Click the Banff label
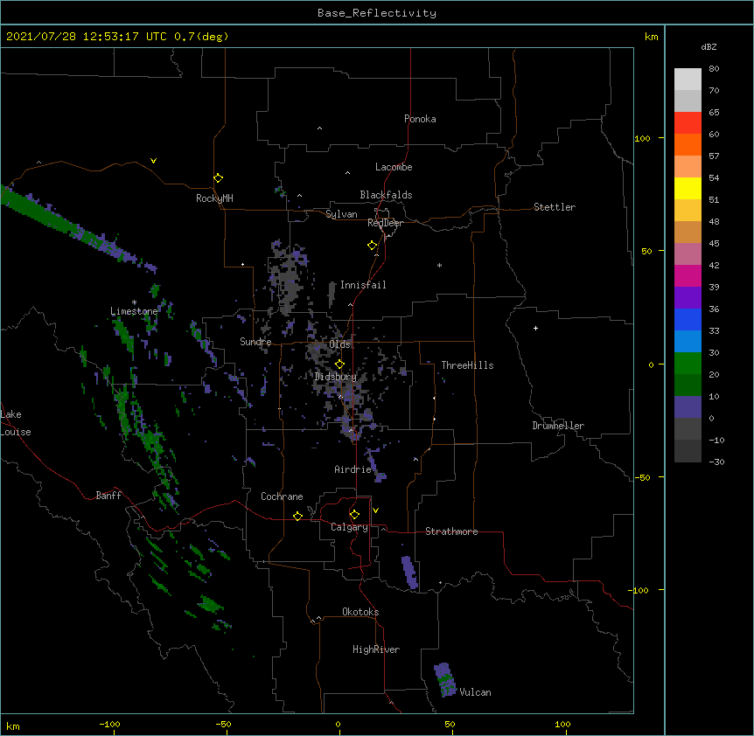The image size is (754, 736). click(108, 496)
